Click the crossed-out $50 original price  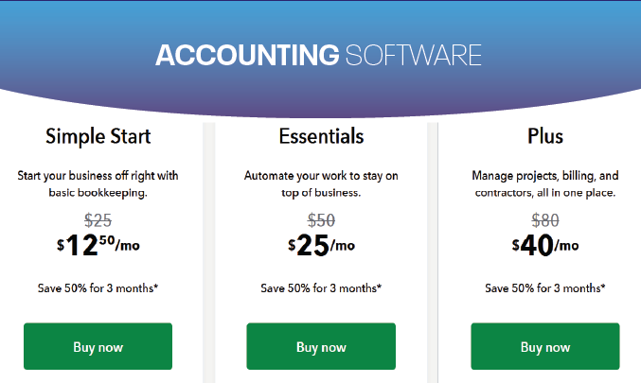[x=321, y=220]
